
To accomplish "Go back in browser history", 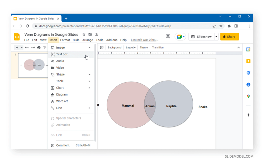I will tap(14, 26).
